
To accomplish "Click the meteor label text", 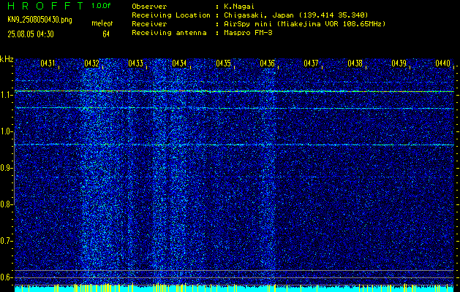I will (102, 23).
